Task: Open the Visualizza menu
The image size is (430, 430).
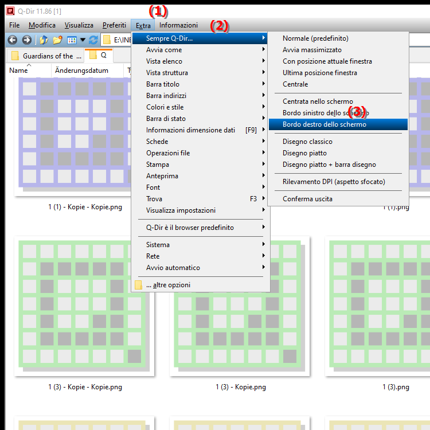Action: pos(79,25)
